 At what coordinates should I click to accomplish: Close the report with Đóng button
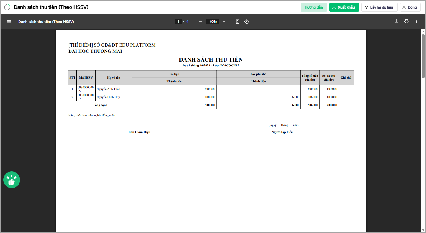point(410,7)
